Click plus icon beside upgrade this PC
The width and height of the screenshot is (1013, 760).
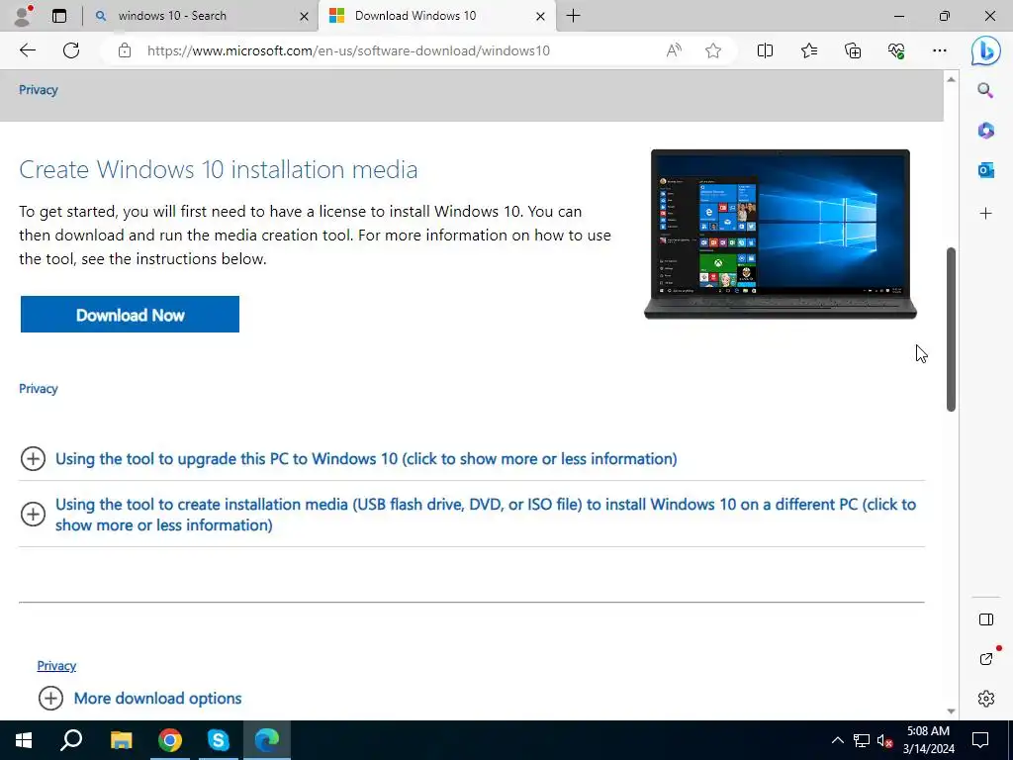[33, 459]
